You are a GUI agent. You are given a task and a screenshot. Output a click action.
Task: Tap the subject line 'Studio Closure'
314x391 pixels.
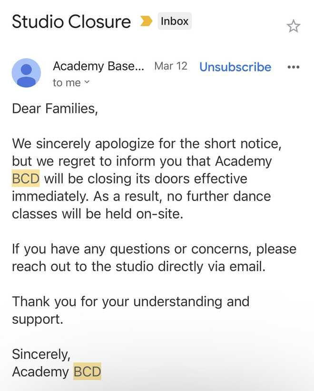pyautogui.click(x=71, y=21)
